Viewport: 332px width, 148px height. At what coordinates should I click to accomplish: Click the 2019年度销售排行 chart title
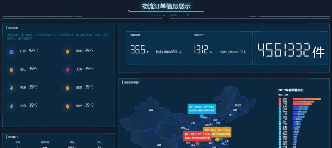(291, 90)
